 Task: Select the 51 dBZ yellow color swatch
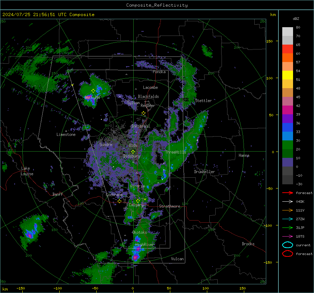click(x=287, y=75)
